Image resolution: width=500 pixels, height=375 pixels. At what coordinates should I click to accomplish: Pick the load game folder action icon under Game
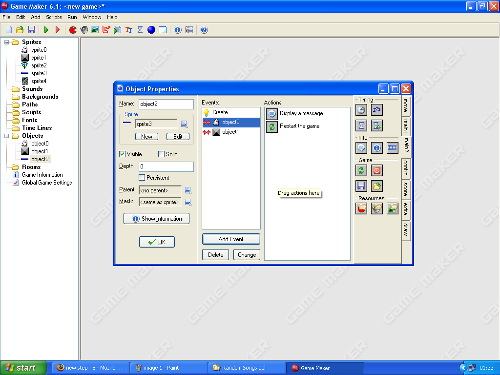(x=377, y=186)
